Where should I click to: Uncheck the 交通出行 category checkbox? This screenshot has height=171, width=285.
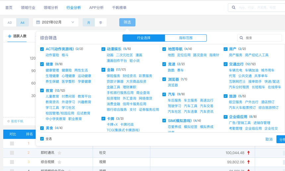coord(226,64)
